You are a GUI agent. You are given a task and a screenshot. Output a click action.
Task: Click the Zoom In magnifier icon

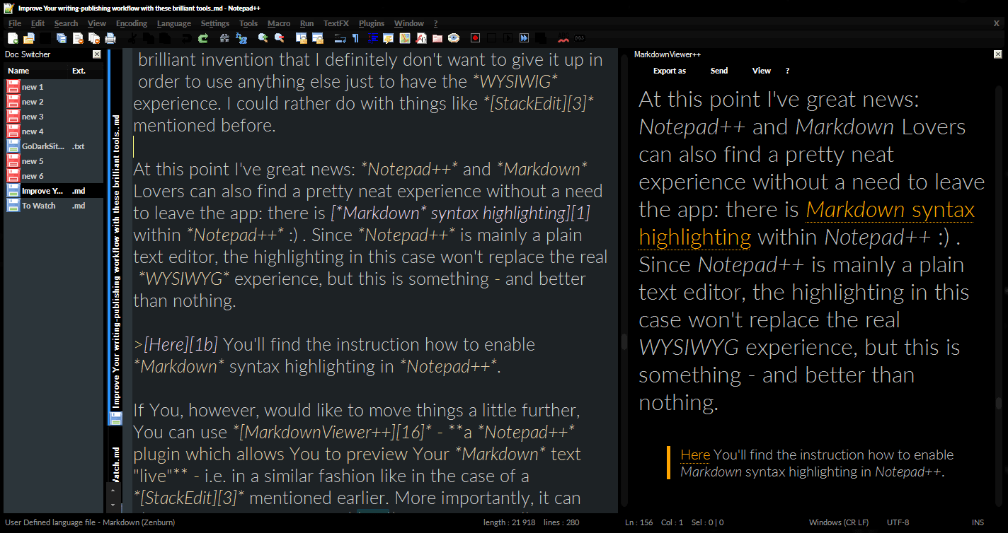point(261,38)
